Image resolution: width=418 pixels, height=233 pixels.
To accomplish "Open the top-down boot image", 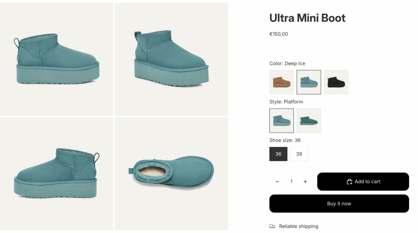I will (x=171, y=174).
